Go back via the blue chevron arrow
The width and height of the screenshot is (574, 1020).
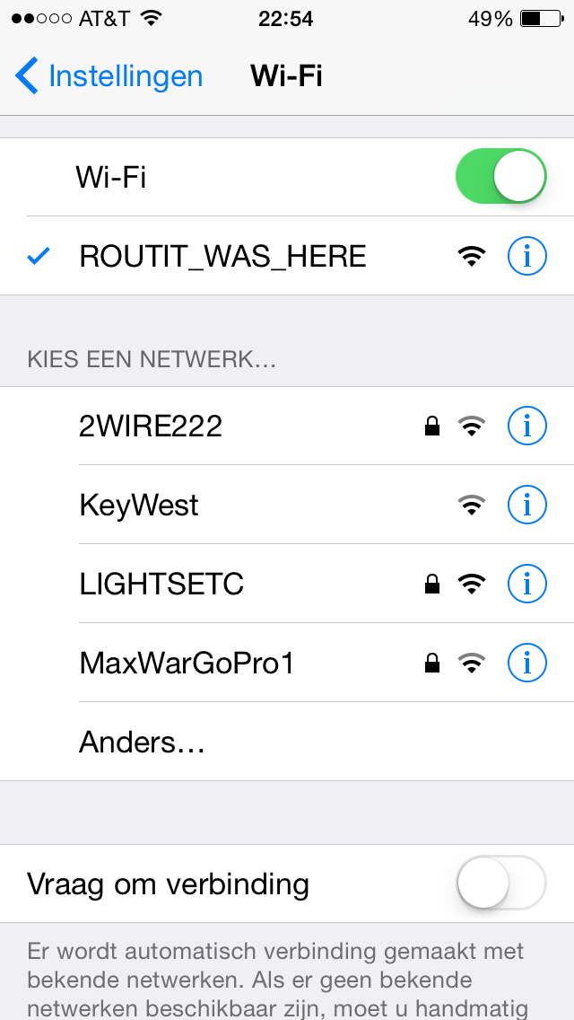click(27, 75)
